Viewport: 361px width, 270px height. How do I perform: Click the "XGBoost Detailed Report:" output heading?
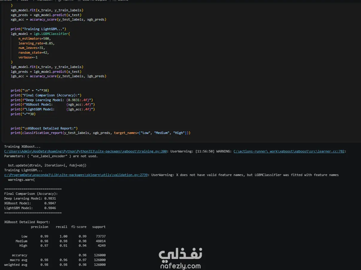27,222
